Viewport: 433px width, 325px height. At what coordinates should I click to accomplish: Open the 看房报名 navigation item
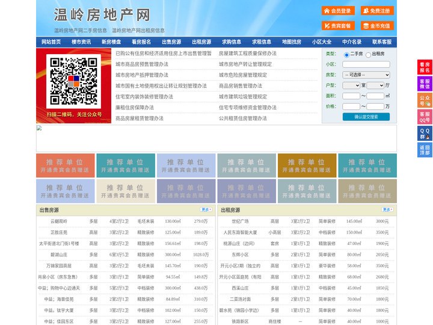click(141, 42)
